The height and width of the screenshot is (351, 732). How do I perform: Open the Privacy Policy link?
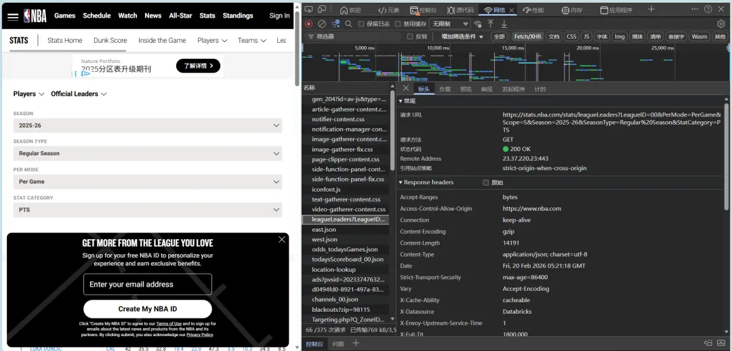point(200,335)
